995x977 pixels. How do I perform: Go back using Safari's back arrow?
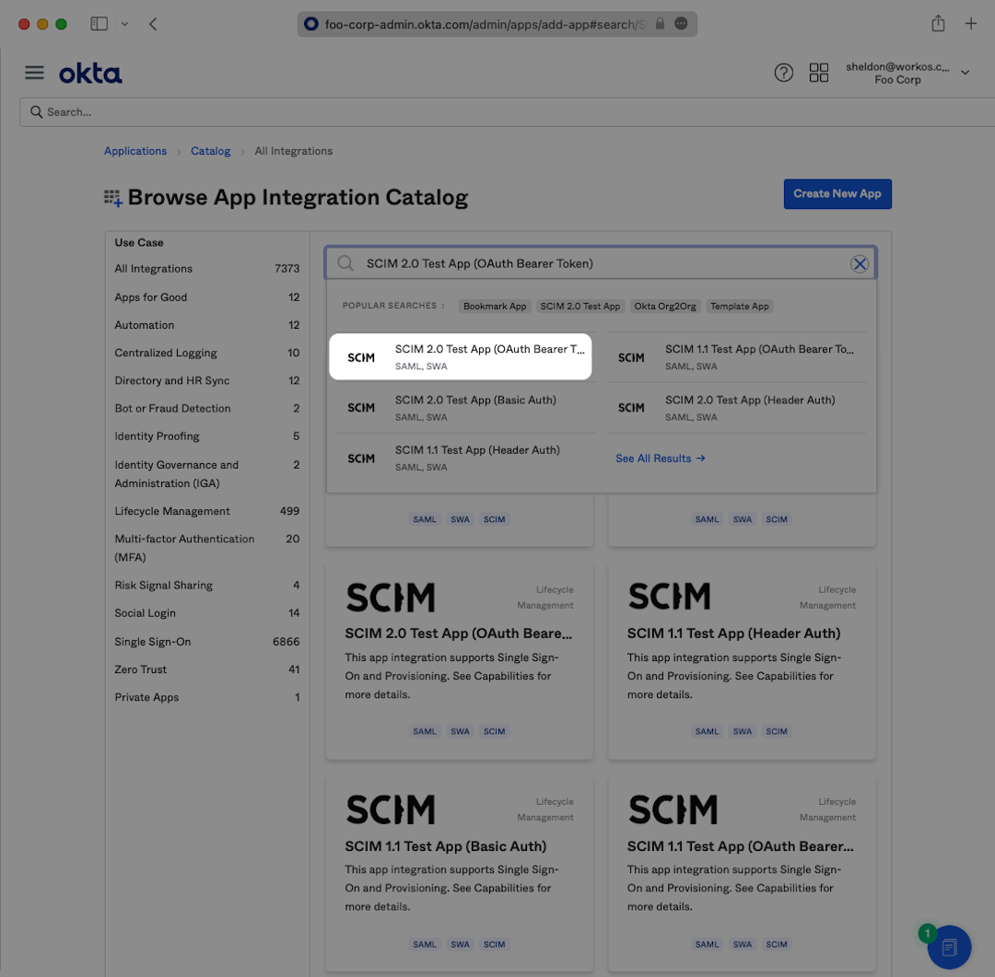[153, 24]
